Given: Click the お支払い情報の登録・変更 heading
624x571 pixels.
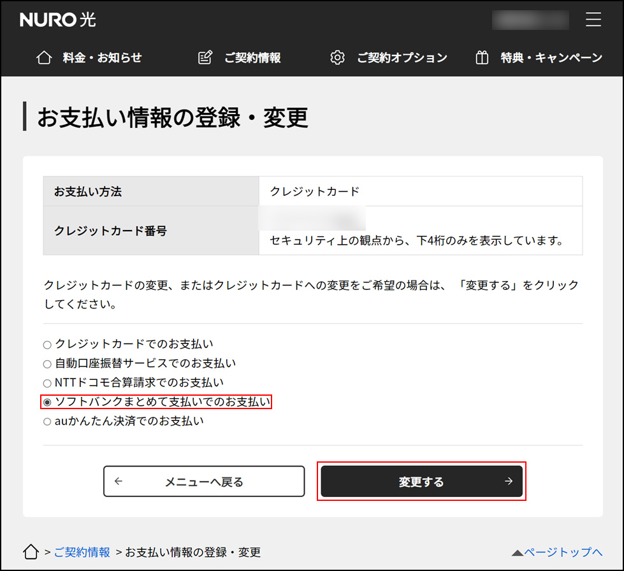Looking at the screenshot, I should (173, 117).
